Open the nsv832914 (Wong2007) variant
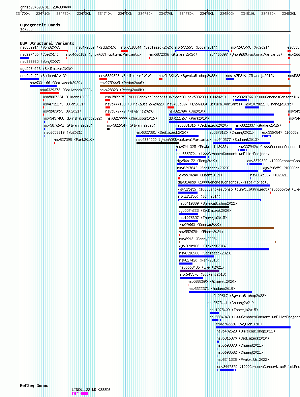This screenshot has height=397, width=300. (x=40, y=47)
